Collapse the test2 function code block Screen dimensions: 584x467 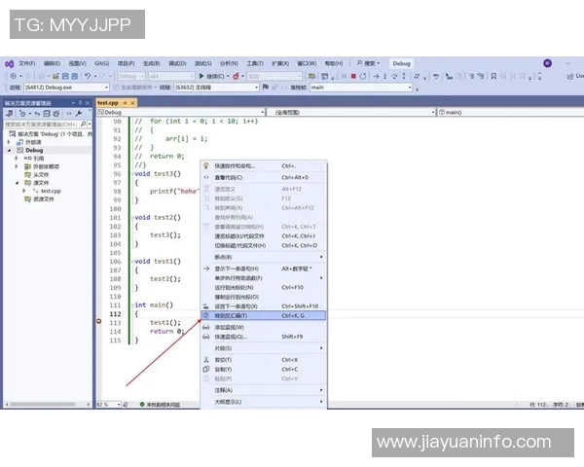coord(132,217)
